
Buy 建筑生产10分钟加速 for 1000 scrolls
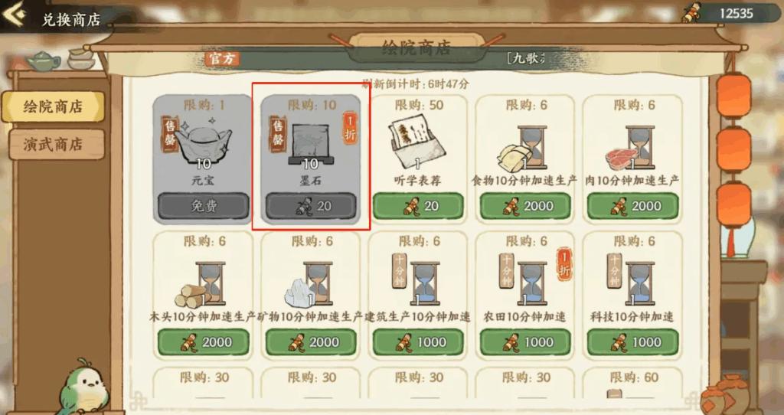(x=418, y=342)
